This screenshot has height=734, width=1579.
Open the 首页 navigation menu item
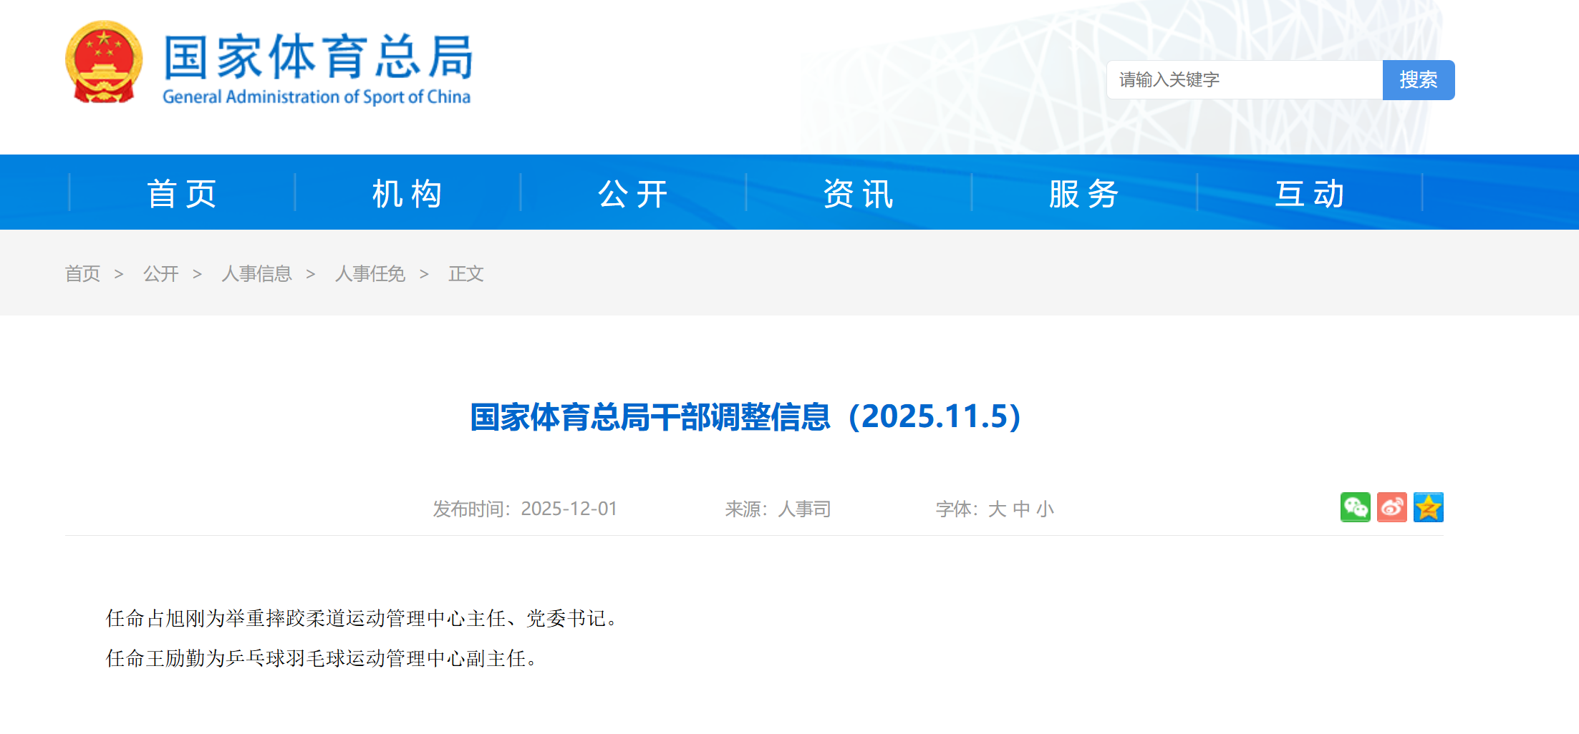pos(182,193)
